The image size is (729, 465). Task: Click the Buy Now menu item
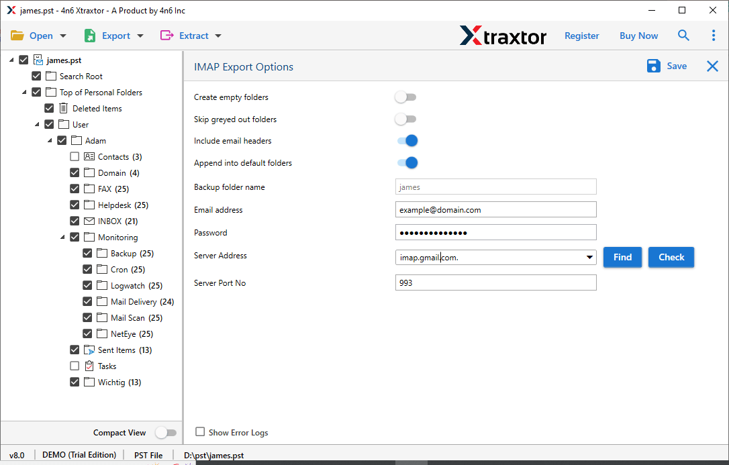pyautogui.click(x=638, y=35)
